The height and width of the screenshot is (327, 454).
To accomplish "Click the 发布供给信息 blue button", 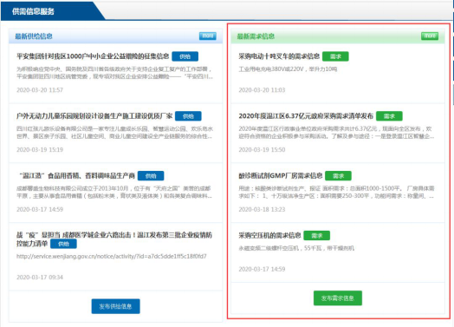I will pos(115,306).
